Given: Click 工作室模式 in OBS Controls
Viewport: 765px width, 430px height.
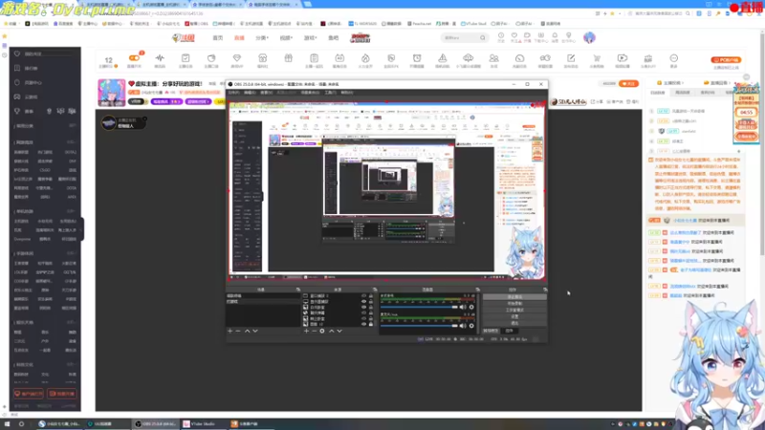Looking at the screenshot, I should point(514,310).
